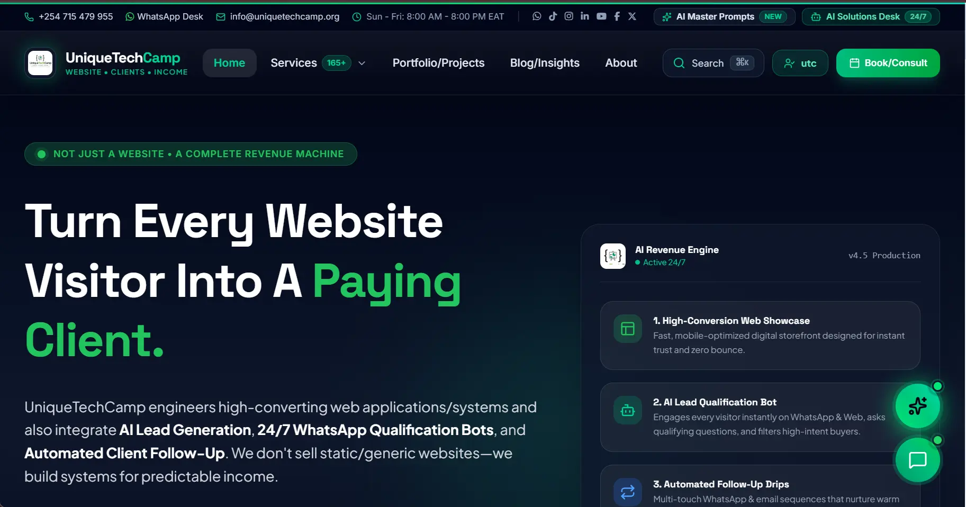Select the '3. Automated Follow-Up Drips' card title
Image resolution: width=966 pixels, height=507 pixels.
pos(721,484)
